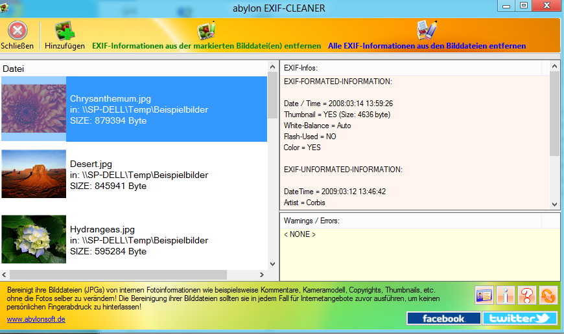Click the facebook button
This screenshot has height=334, width=564.
[443, 318]
